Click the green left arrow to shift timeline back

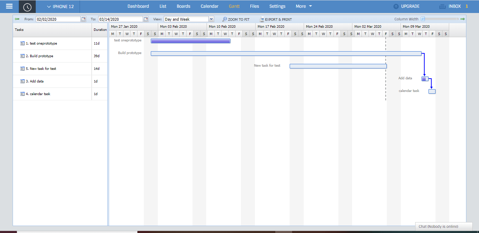click(x=17, y=19)
